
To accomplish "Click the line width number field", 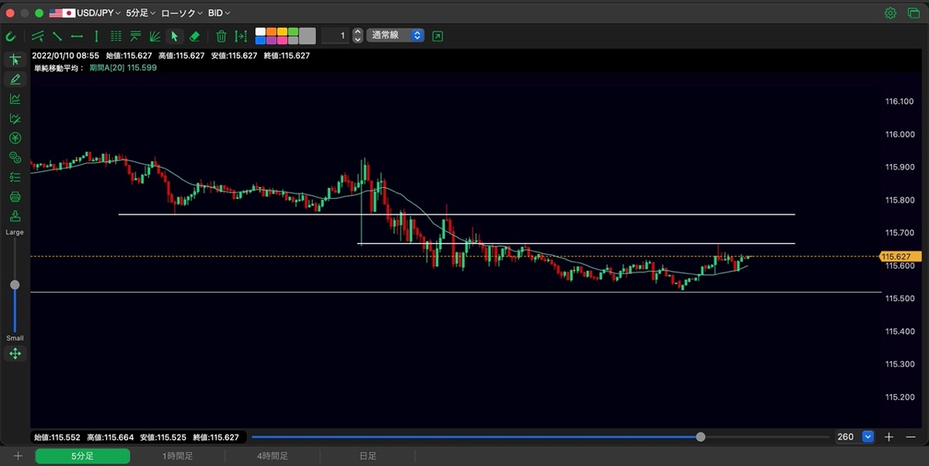I will [334, 36].
